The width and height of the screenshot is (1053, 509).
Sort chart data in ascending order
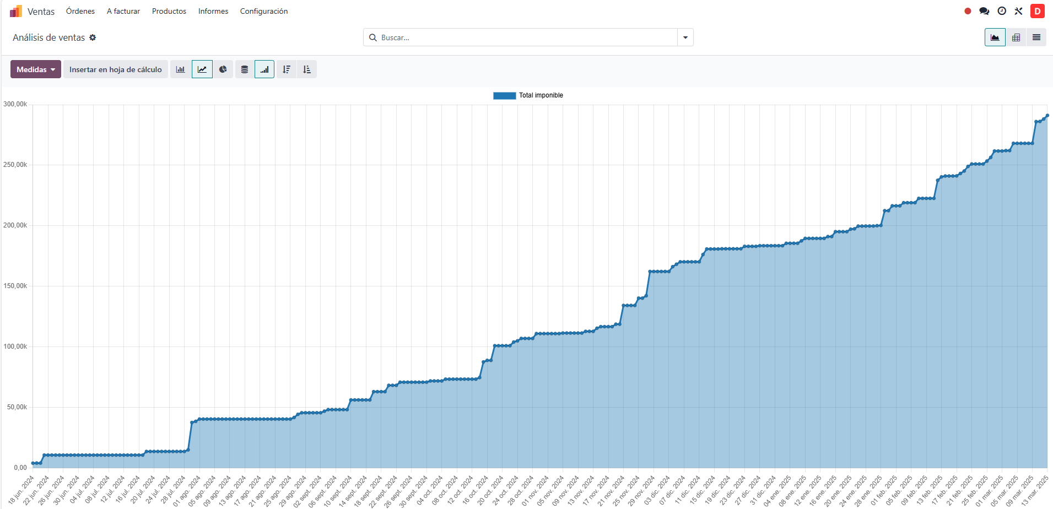pyautogui.click(x=307, y=69)
